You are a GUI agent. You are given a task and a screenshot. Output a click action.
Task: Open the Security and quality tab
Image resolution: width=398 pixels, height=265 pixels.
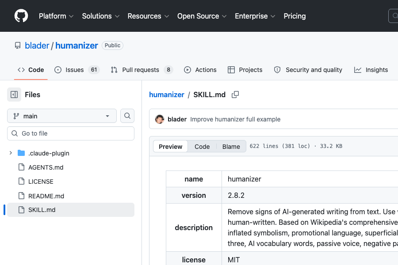tap(308, 70)
